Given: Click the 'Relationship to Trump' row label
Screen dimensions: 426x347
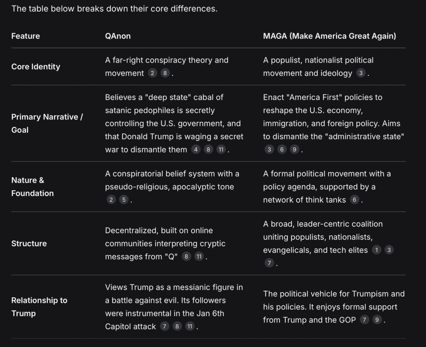Looking at the screenshot, I should click(x=40, y=307).
